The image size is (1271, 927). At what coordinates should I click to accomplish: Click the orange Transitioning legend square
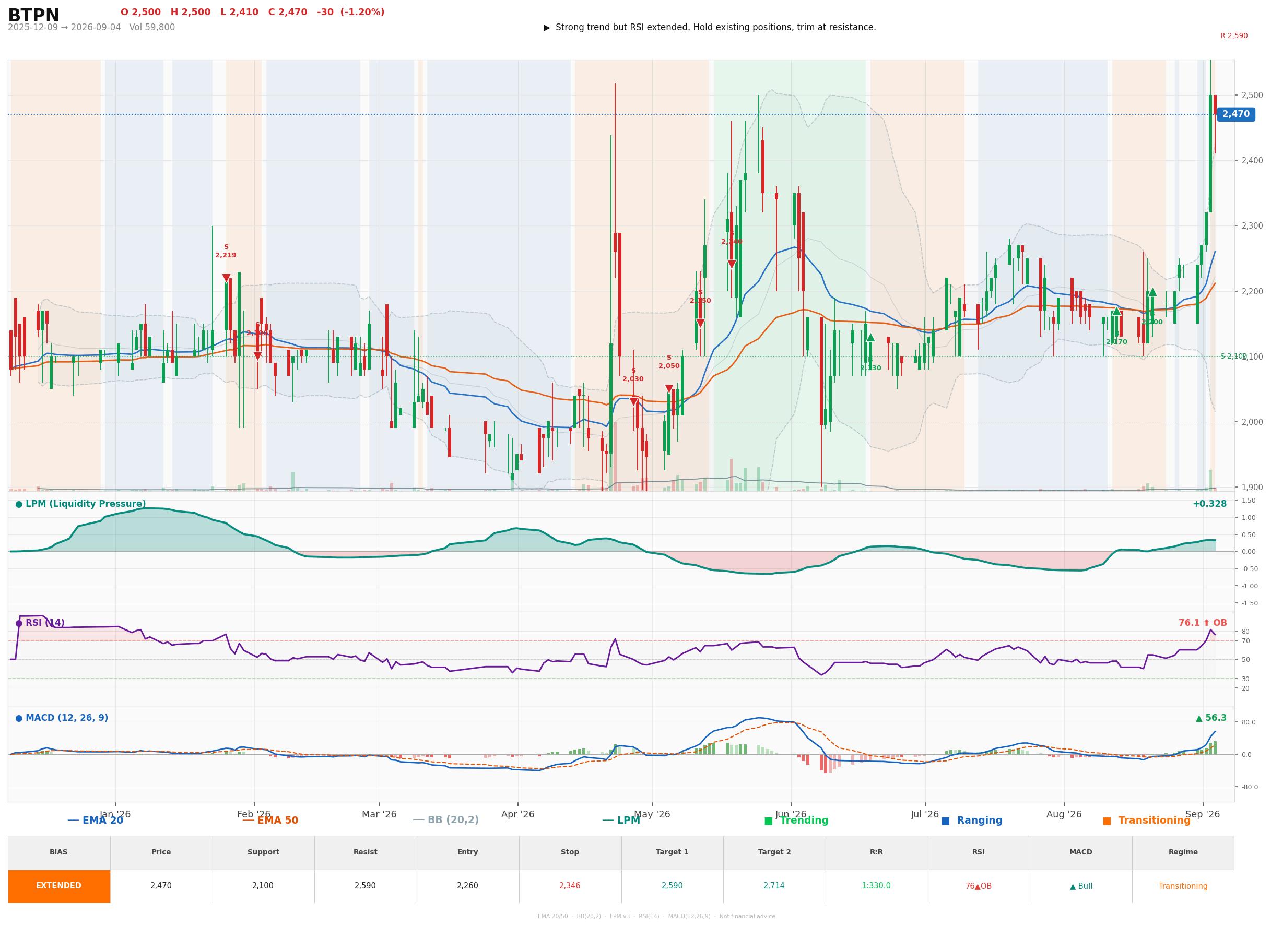(1107, 821)
